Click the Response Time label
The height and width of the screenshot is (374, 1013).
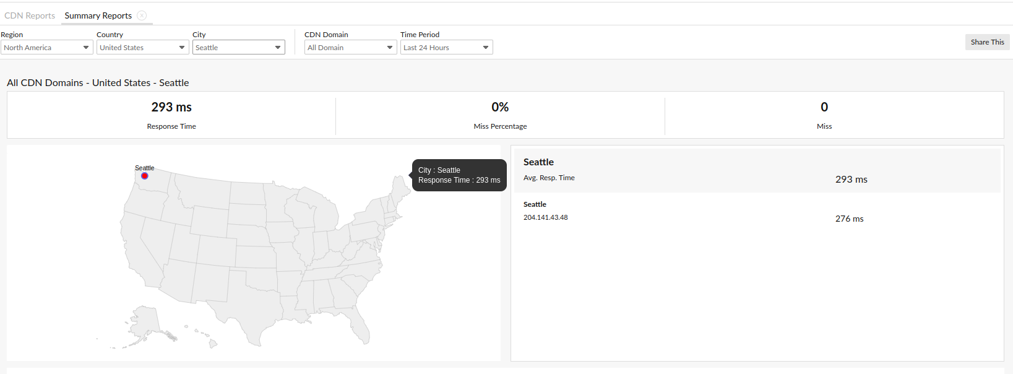tap(171, 126)
